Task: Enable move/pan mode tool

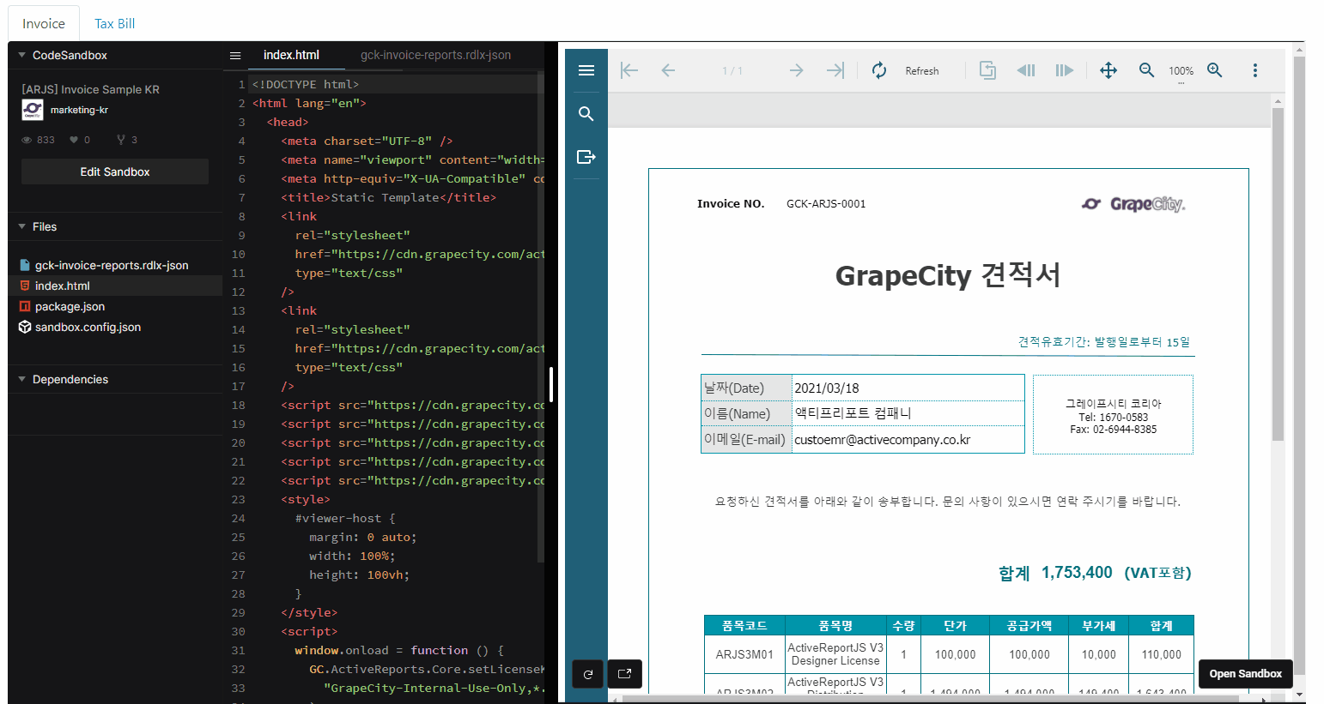Action: tap(1108, 70)
